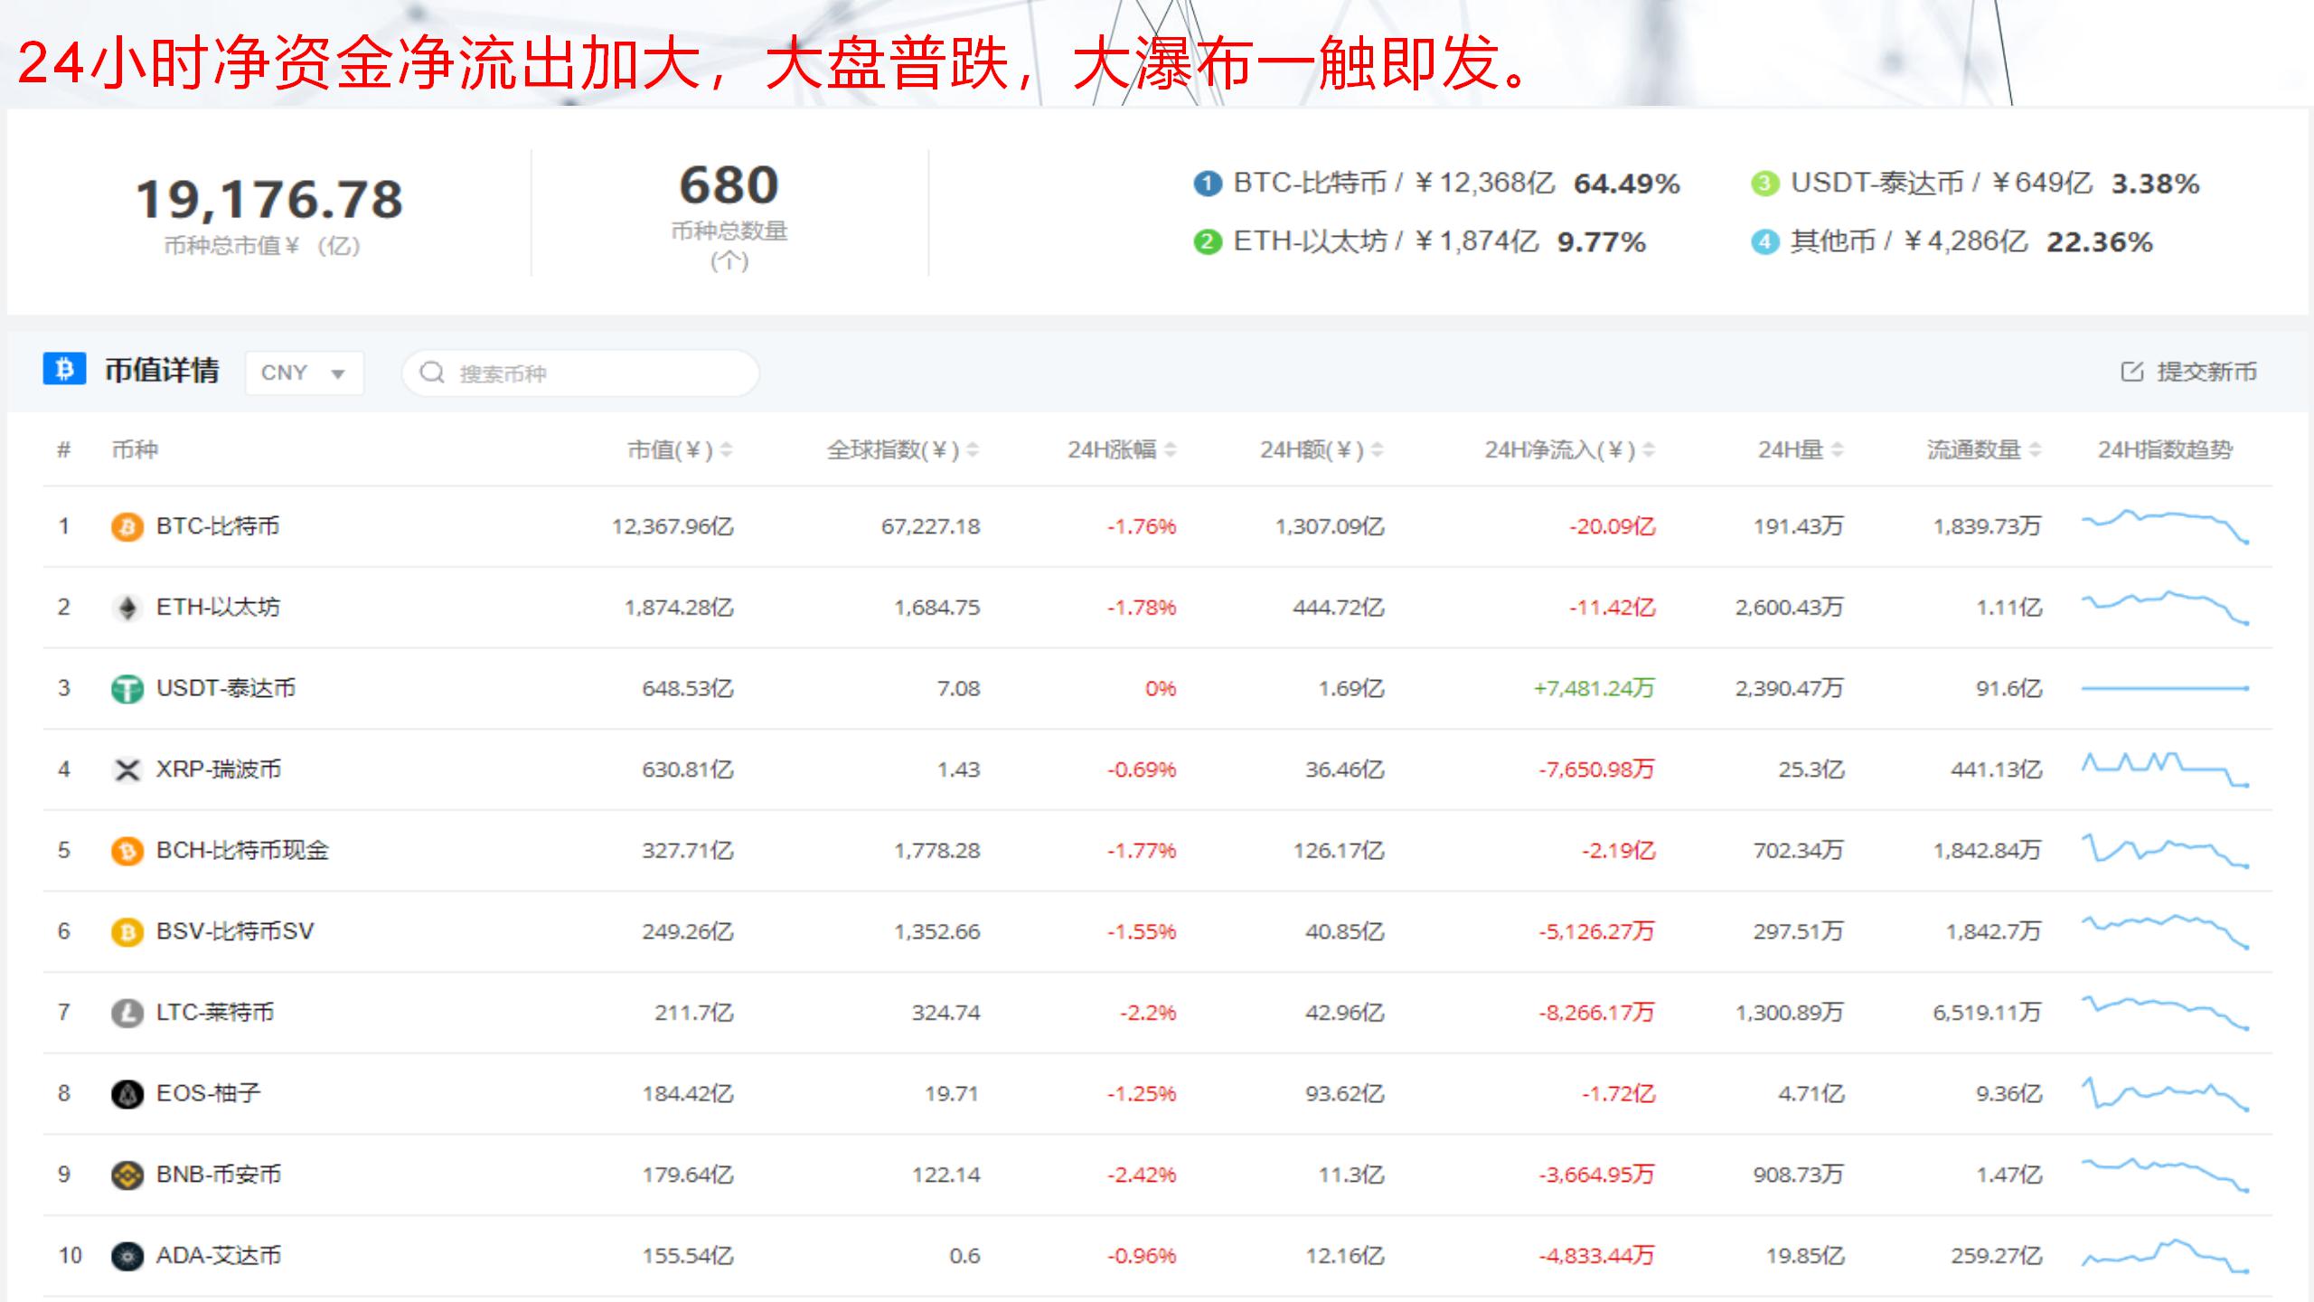The image size is (2314, 1302).
Task: Click green number 3 badge next to USDT-泰达币
Action: [1764, 184]
